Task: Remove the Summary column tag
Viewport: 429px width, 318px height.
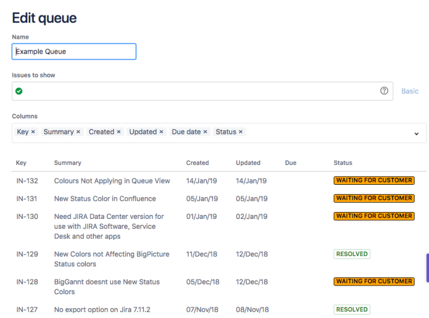Action: (78, 132)
